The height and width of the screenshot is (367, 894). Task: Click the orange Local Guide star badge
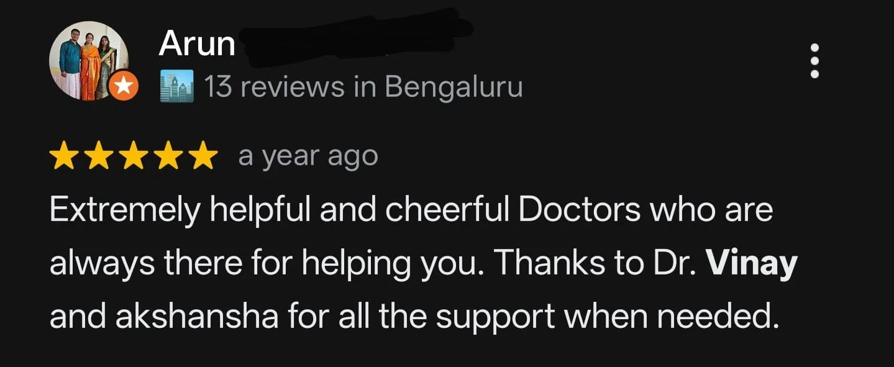124,86
